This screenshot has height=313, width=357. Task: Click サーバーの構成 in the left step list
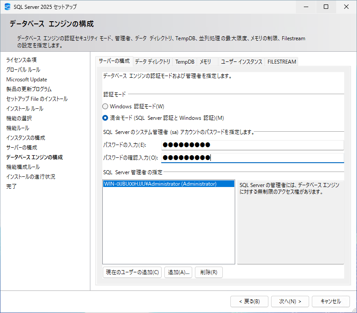22,148
